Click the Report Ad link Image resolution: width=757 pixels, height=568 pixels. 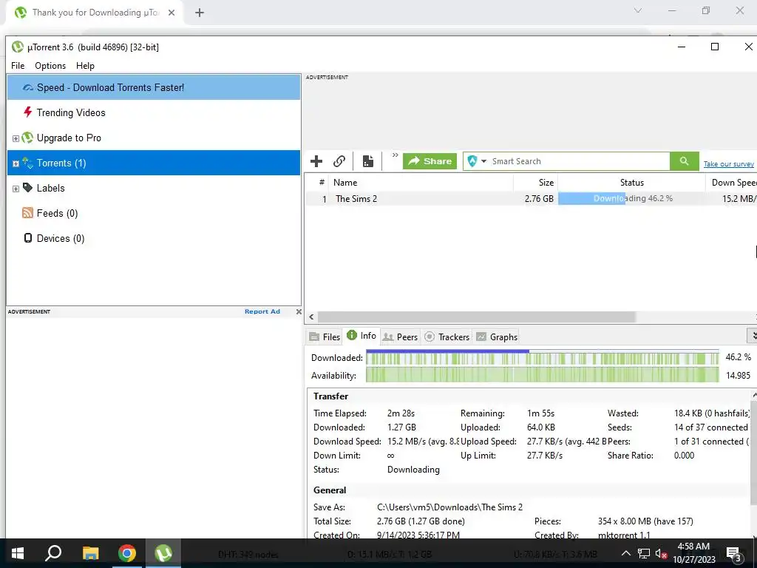coord(262,311)
